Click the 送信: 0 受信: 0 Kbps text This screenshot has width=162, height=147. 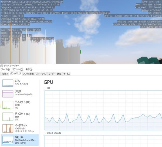25,131
